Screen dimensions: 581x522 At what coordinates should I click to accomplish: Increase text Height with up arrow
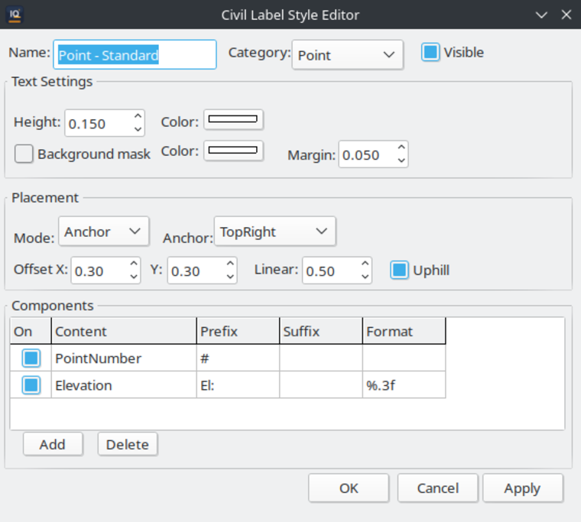[x=138, y=116]
